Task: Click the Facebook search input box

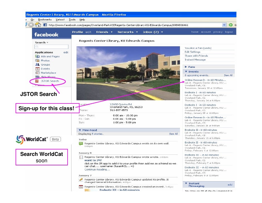Action: (51, 47)
